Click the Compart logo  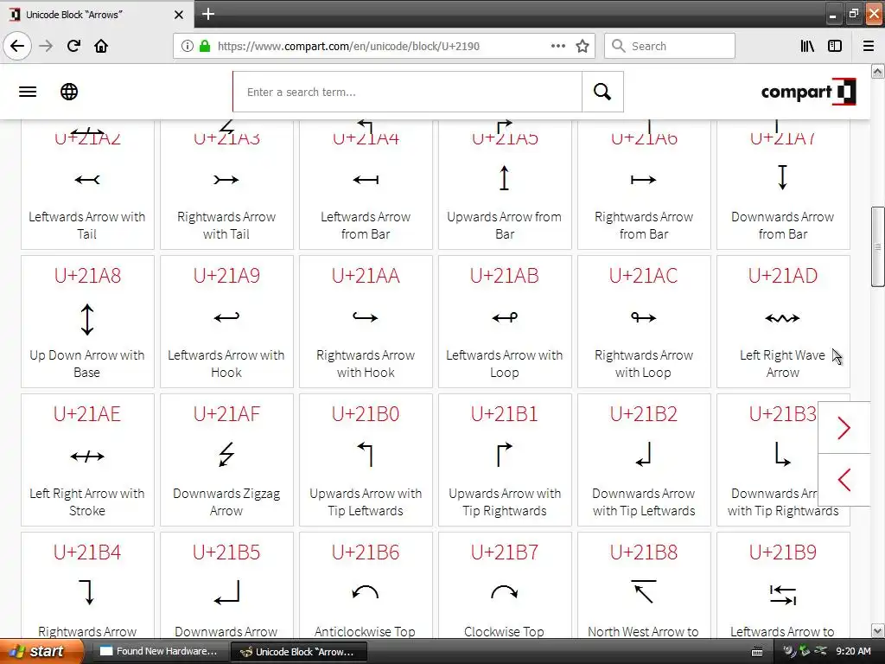pyautogui.click(x=808, y=92)
